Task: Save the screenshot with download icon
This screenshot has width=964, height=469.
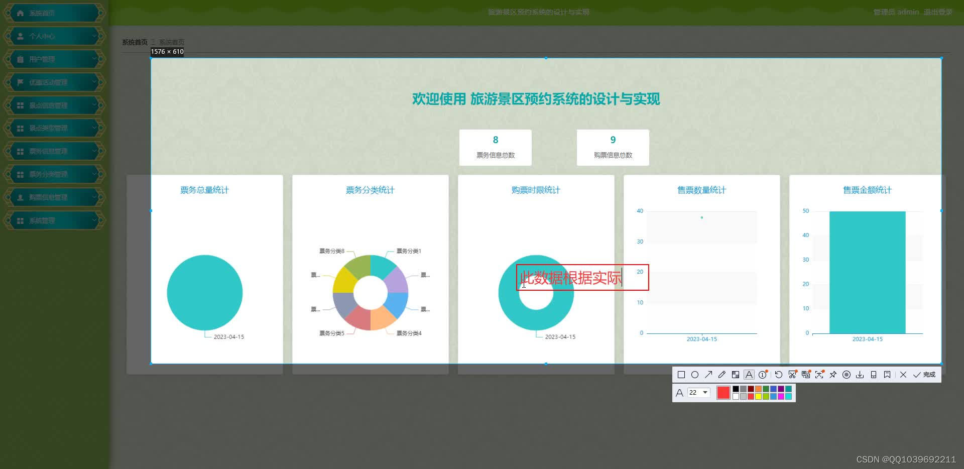Action: point(860,375)
